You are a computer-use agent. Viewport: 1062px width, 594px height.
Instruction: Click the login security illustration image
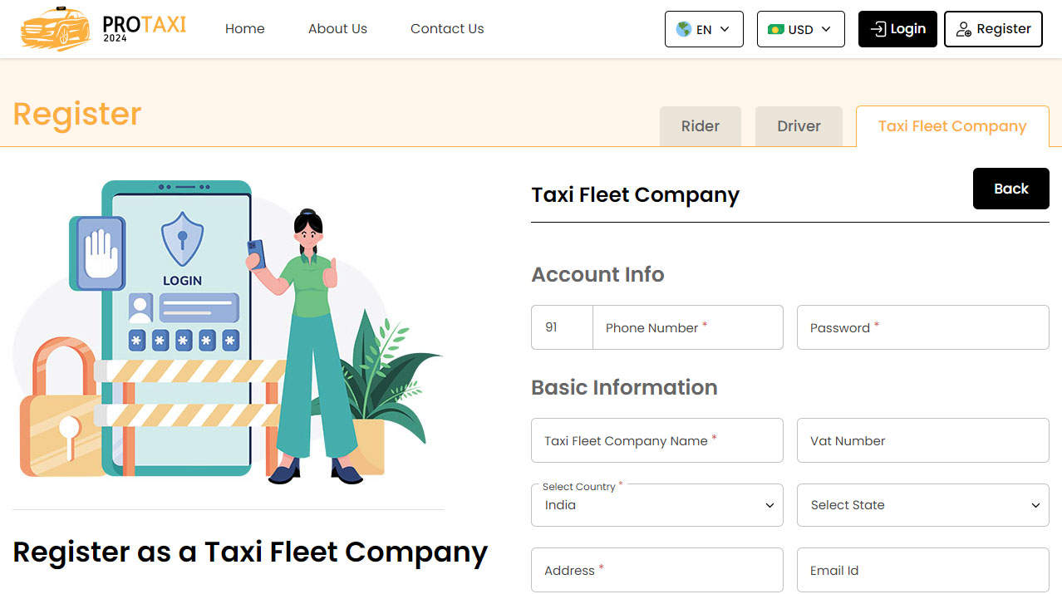229,332
